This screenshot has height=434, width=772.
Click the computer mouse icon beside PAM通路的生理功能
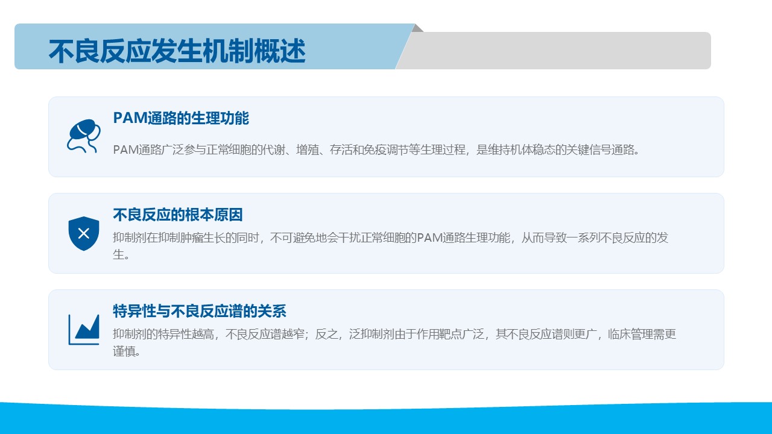coord(83,136)
